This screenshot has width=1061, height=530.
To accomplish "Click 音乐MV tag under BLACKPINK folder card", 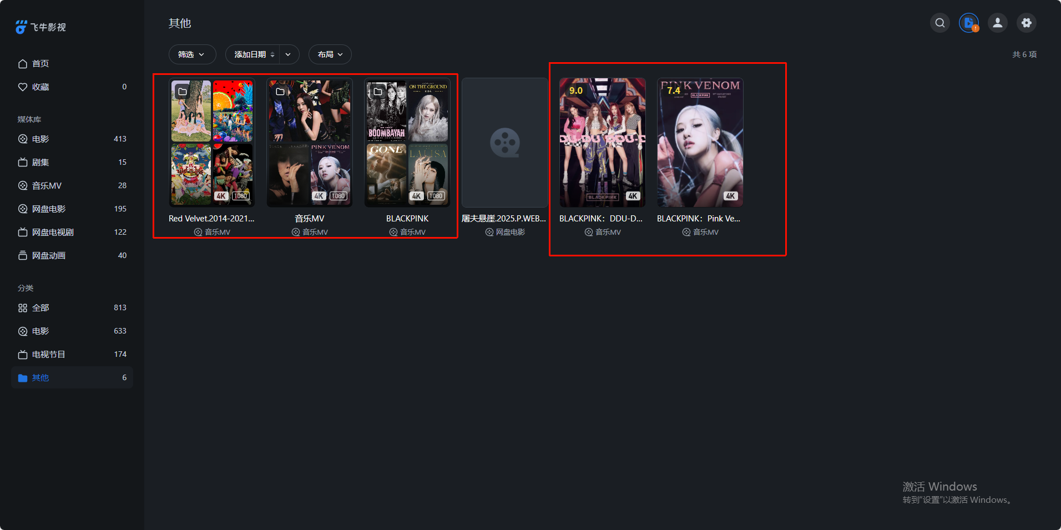I will 407,233.
